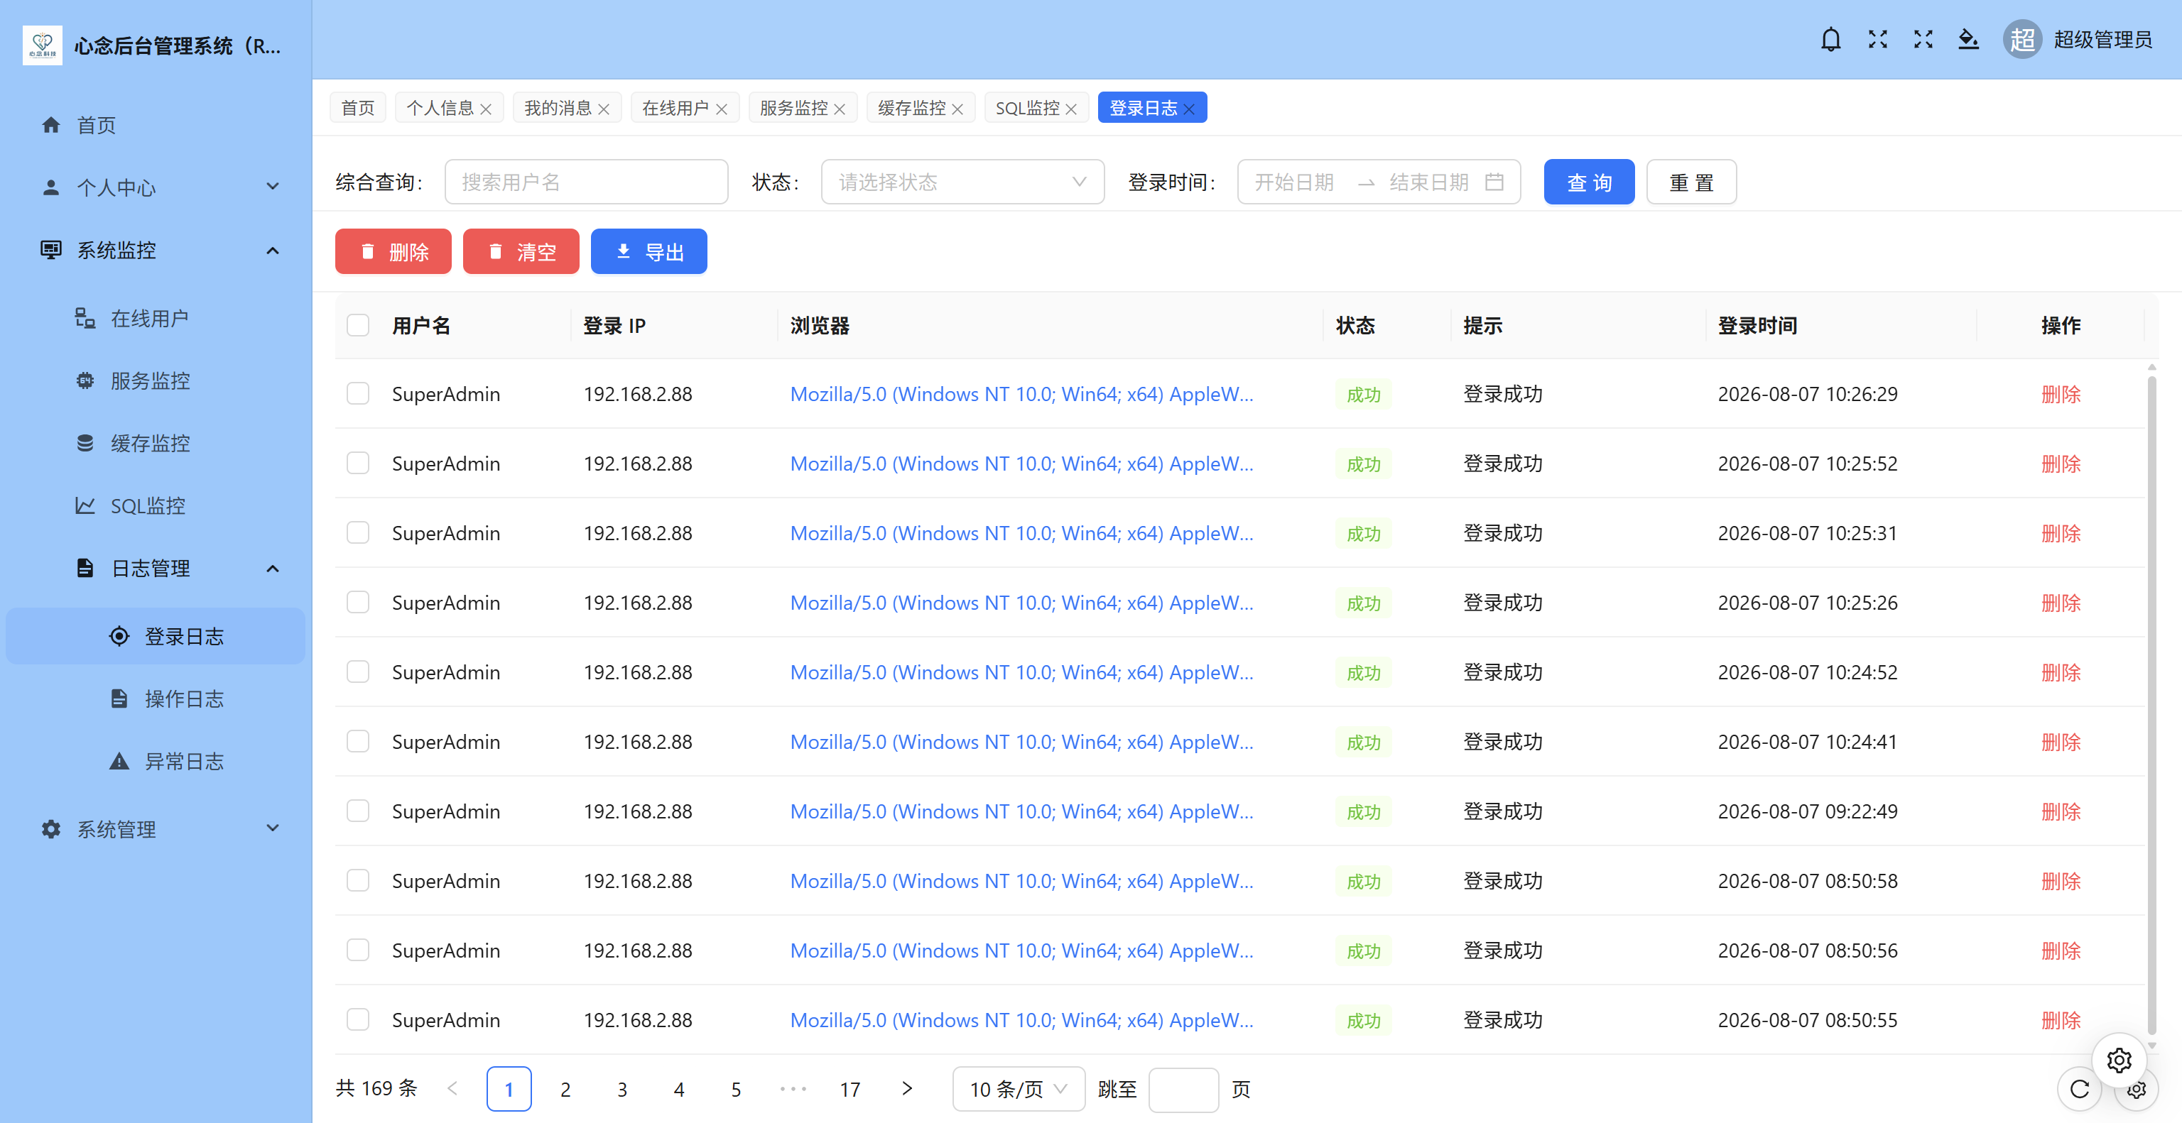Click the 登录日志 target icon in the sidebar
This screenshot has height=1123, width=2182.
[119, 637]
